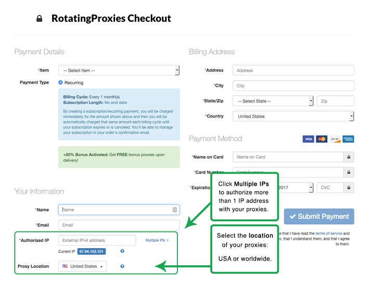Click the help icon beside Proxy Location
This screenshot has width=372, height=284.
point(122,266)
